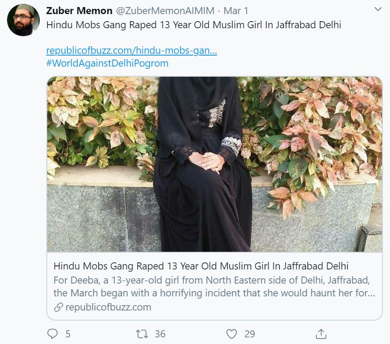Follow the republicofbuzz.com/hindu-mobs-gan... URL

click(x=131, y=51)
